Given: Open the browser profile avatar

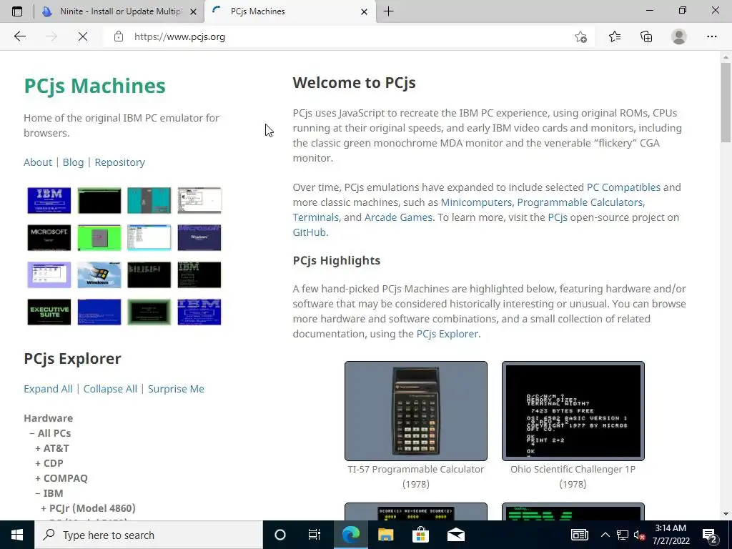Looking at the screenshot, I should tap(679, 36).
